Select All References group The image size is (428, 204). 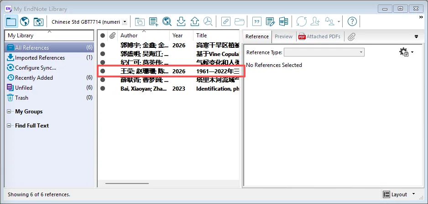coord(49,47)
